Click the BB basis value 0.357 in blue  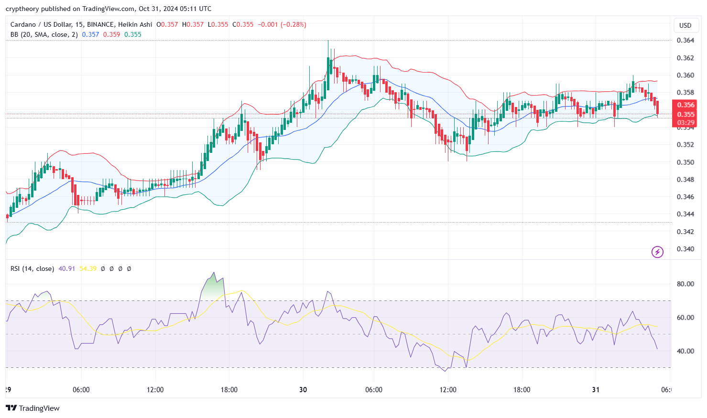90,34
